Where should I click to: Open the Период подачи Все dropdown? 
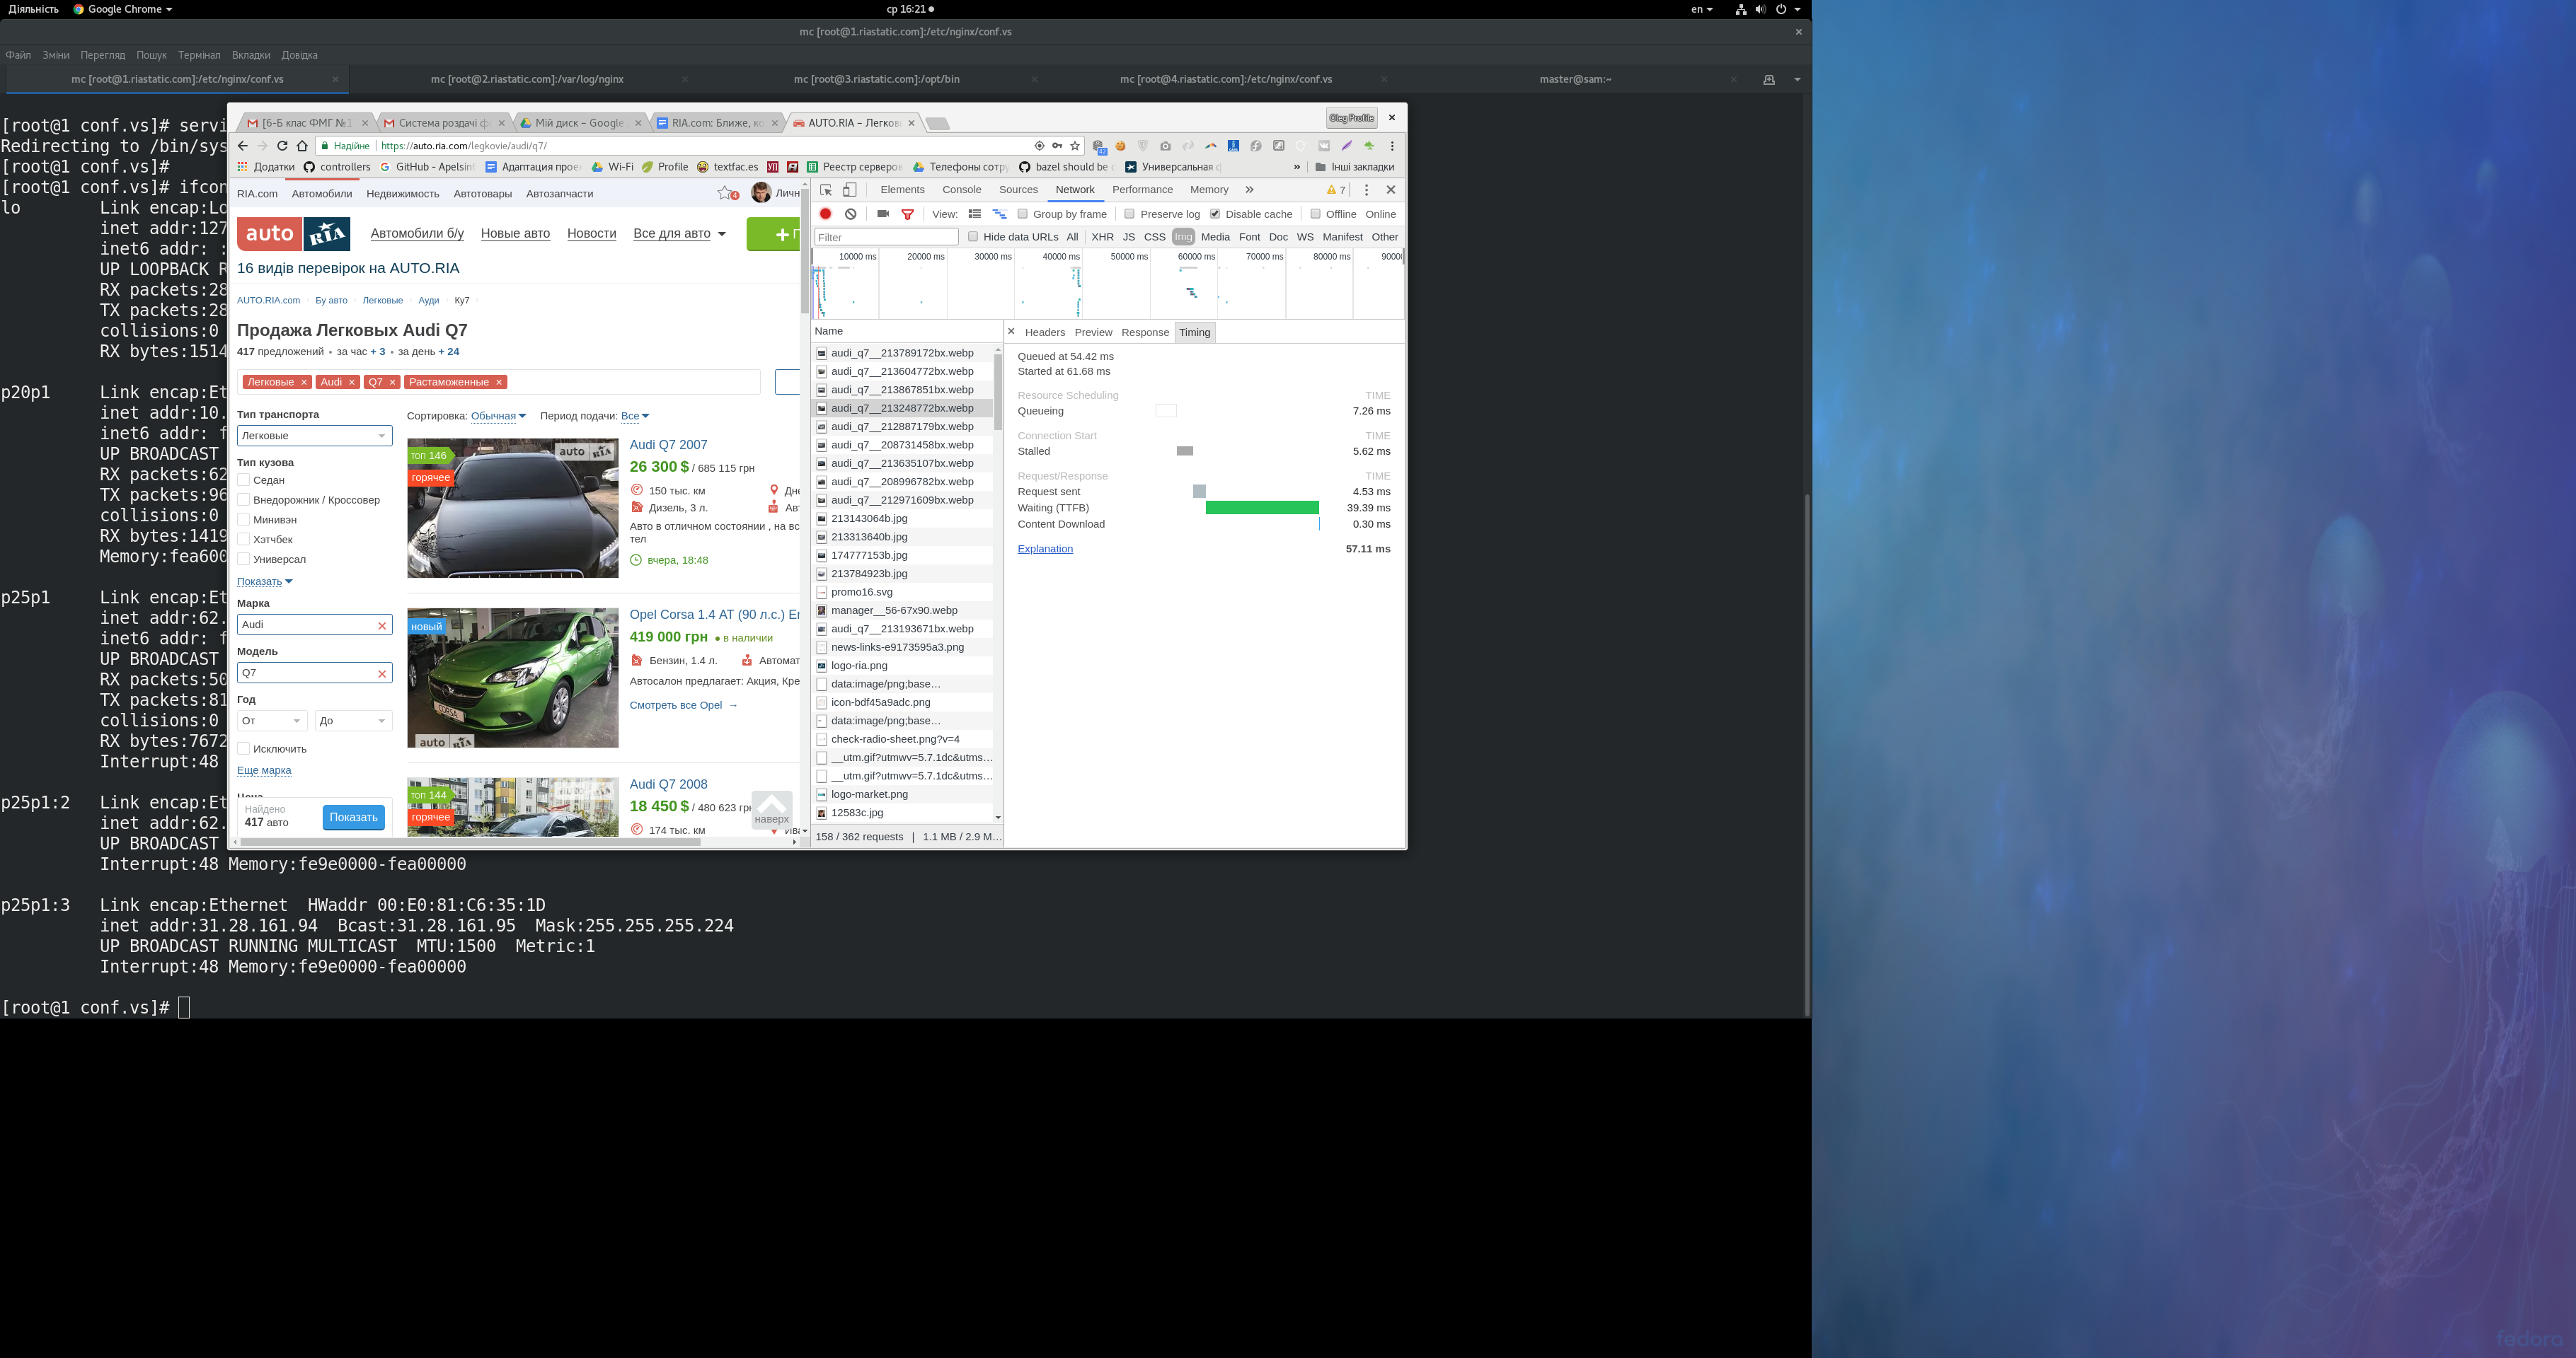[x=635, y=416]
